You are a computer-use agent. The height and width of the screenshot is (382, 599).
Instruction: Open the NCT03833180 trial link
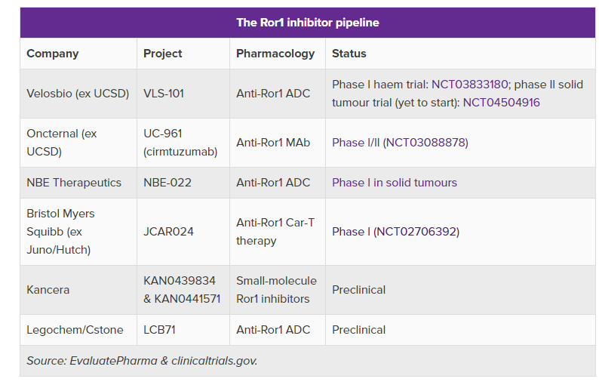469,84
